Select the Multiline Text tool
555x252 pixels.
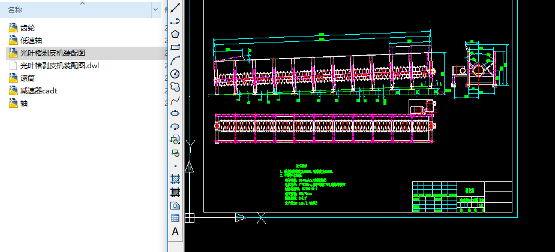[x=175, y=232]
